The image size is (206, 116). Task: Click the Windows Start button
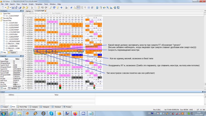[3, 113]
